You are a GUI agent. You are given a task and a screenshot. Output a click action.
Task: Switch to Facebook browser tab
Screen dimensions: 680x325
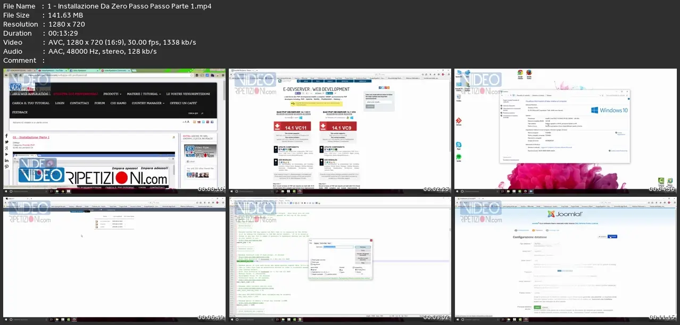coord(84,70)
